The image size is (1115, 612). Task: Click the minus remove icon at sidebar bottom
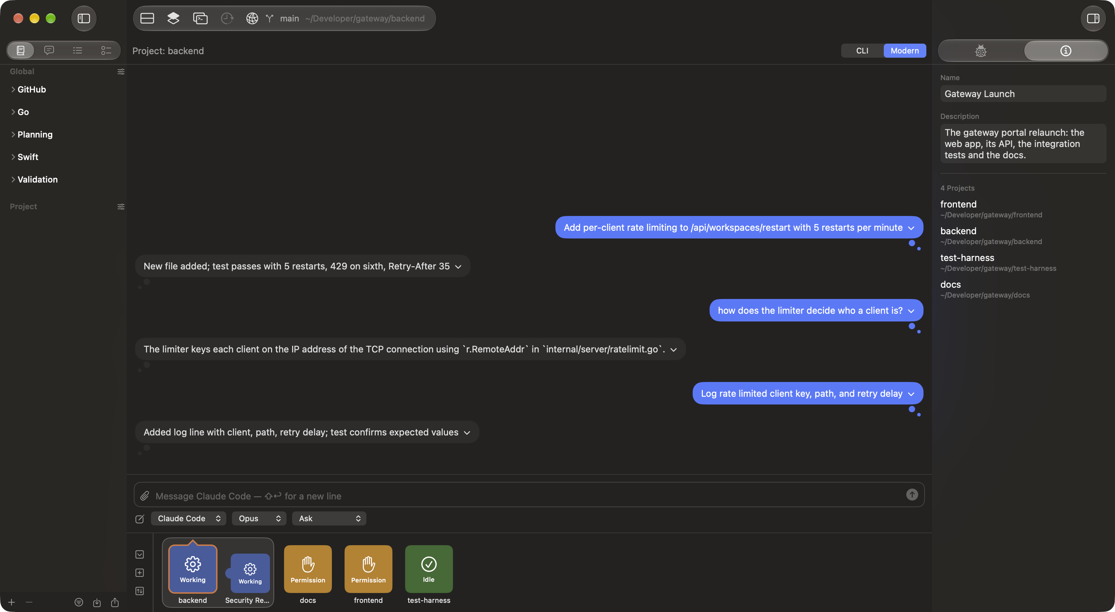click(x=29, y=602)
